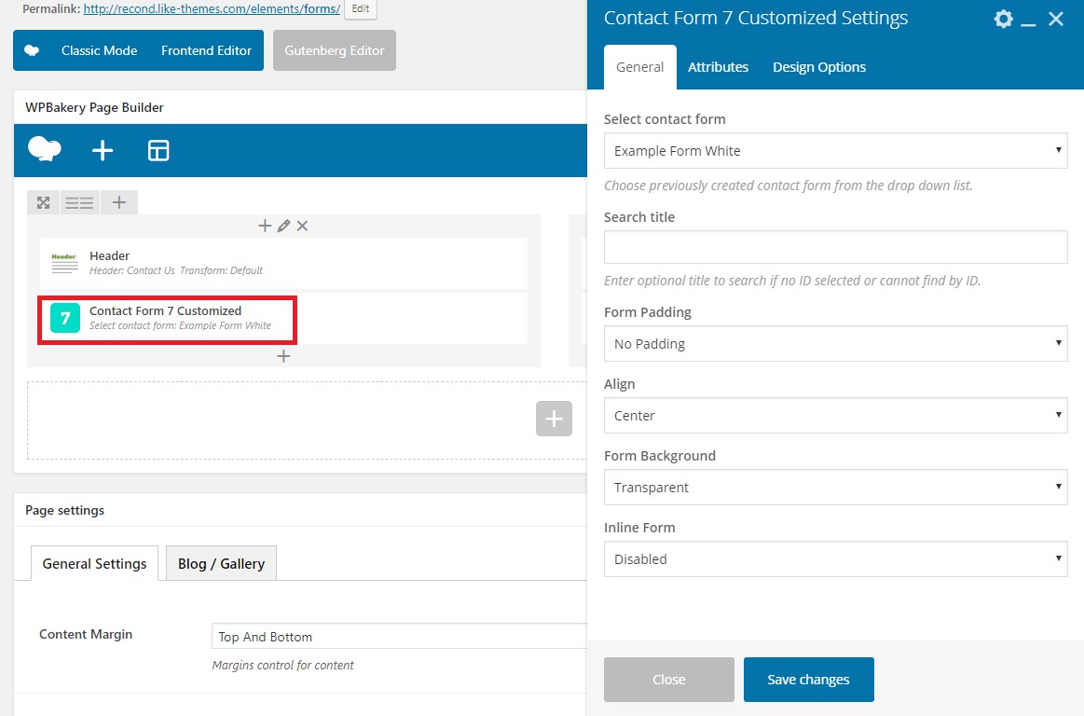
Task: Open the Frontend Editor
Action: tap(206, 50)
